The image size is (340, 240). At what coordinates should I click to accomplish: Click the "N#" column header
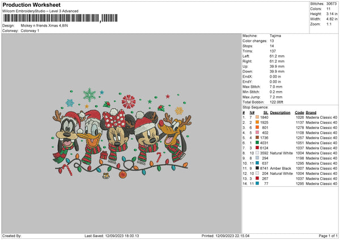[252, 113]
